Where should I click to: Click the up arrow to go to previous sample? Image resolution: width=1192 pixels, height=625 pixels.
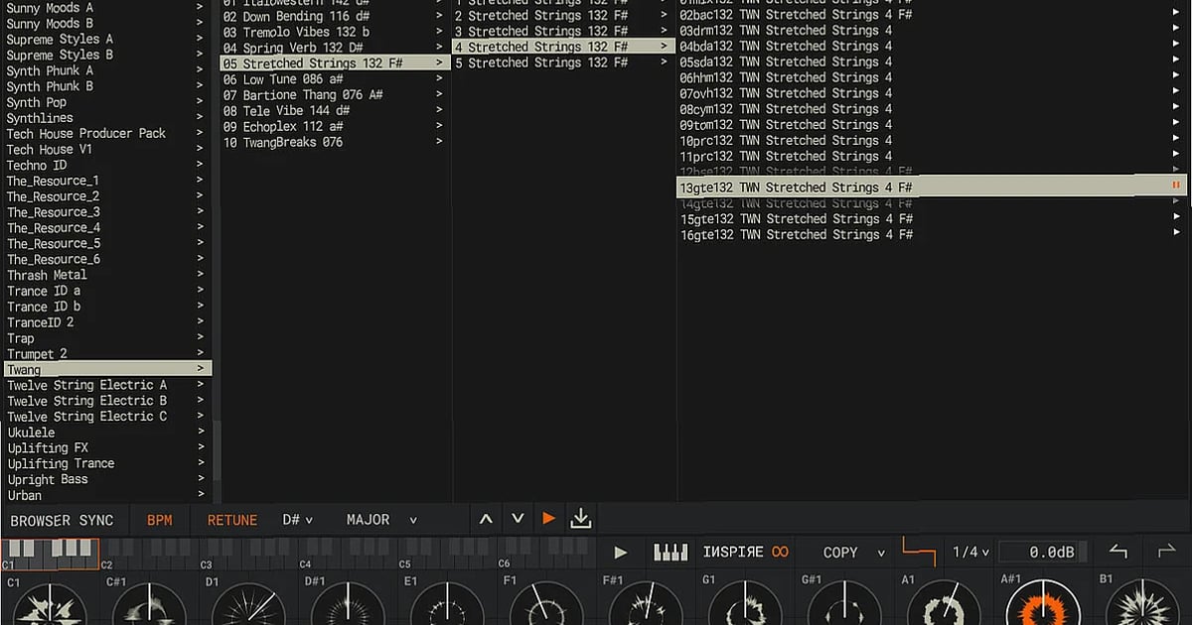(x=486, y=518)
